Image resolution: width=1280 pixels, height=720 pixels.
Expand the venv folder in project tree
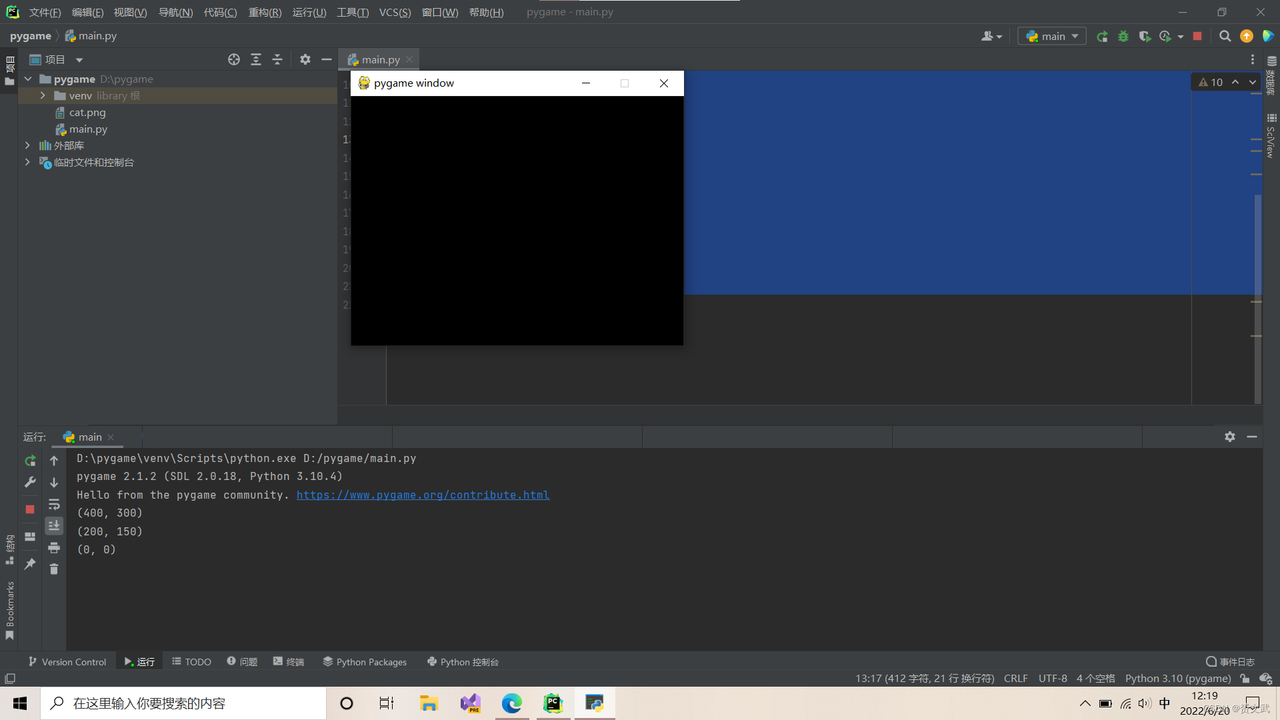click(x=43, y=95)
